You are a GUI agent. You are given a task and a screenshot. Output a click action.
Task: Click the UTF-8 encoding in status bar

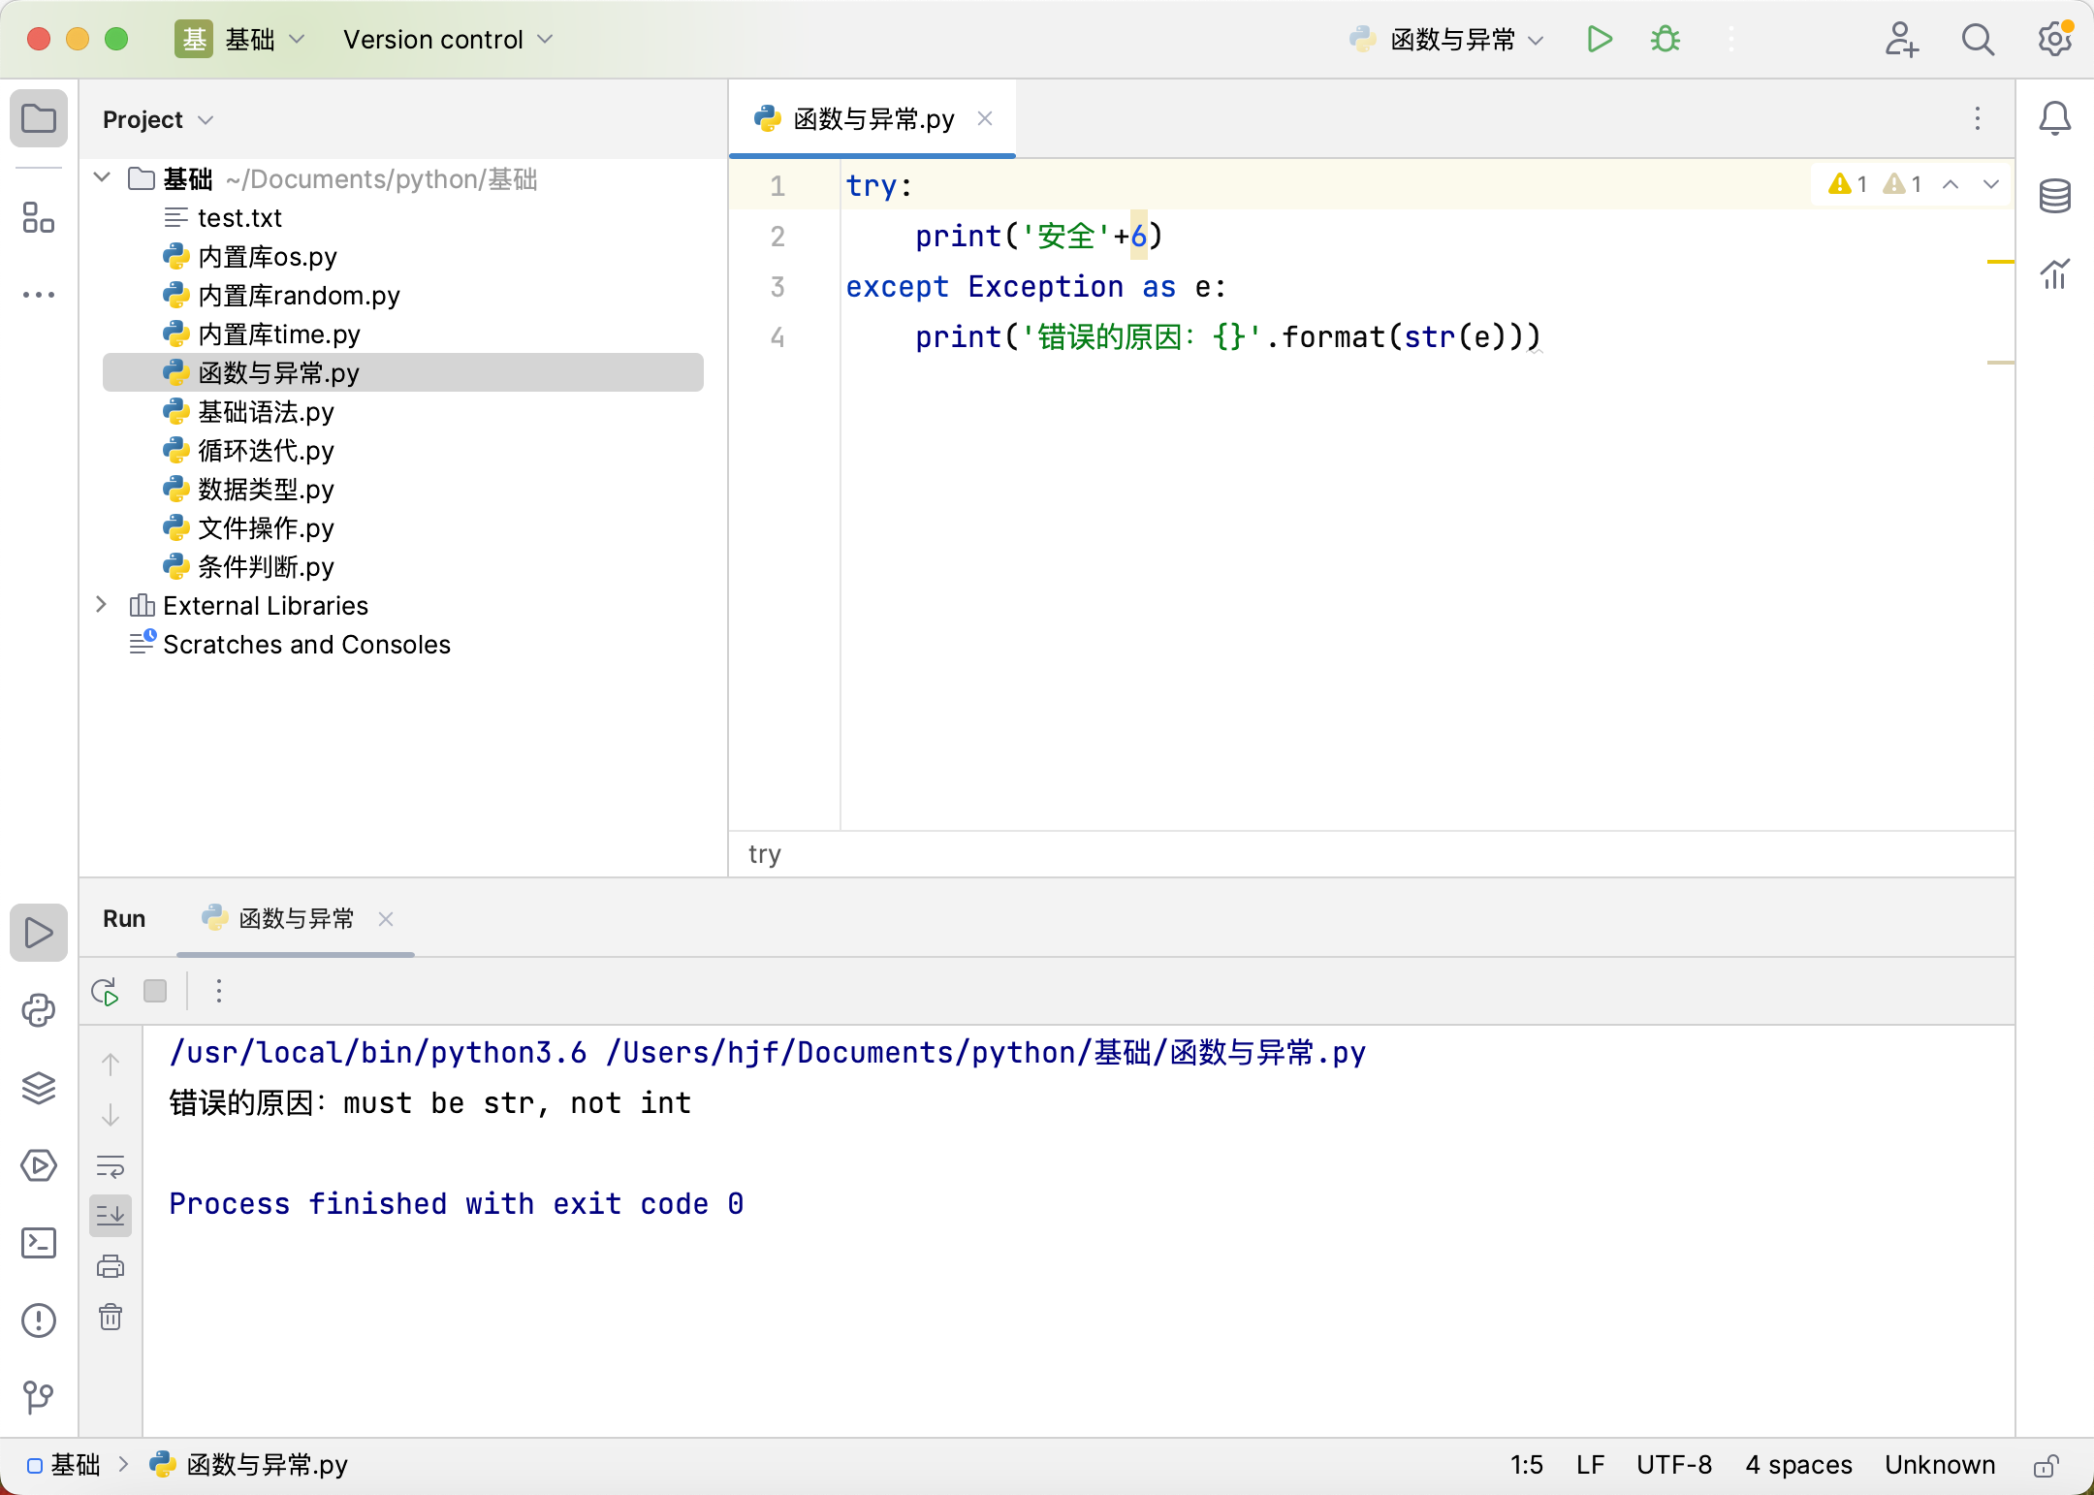(x=1674, y=1465)
